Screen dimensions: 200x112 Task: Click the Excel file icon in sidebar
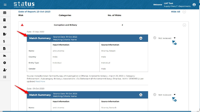click(x=5, y=48)
